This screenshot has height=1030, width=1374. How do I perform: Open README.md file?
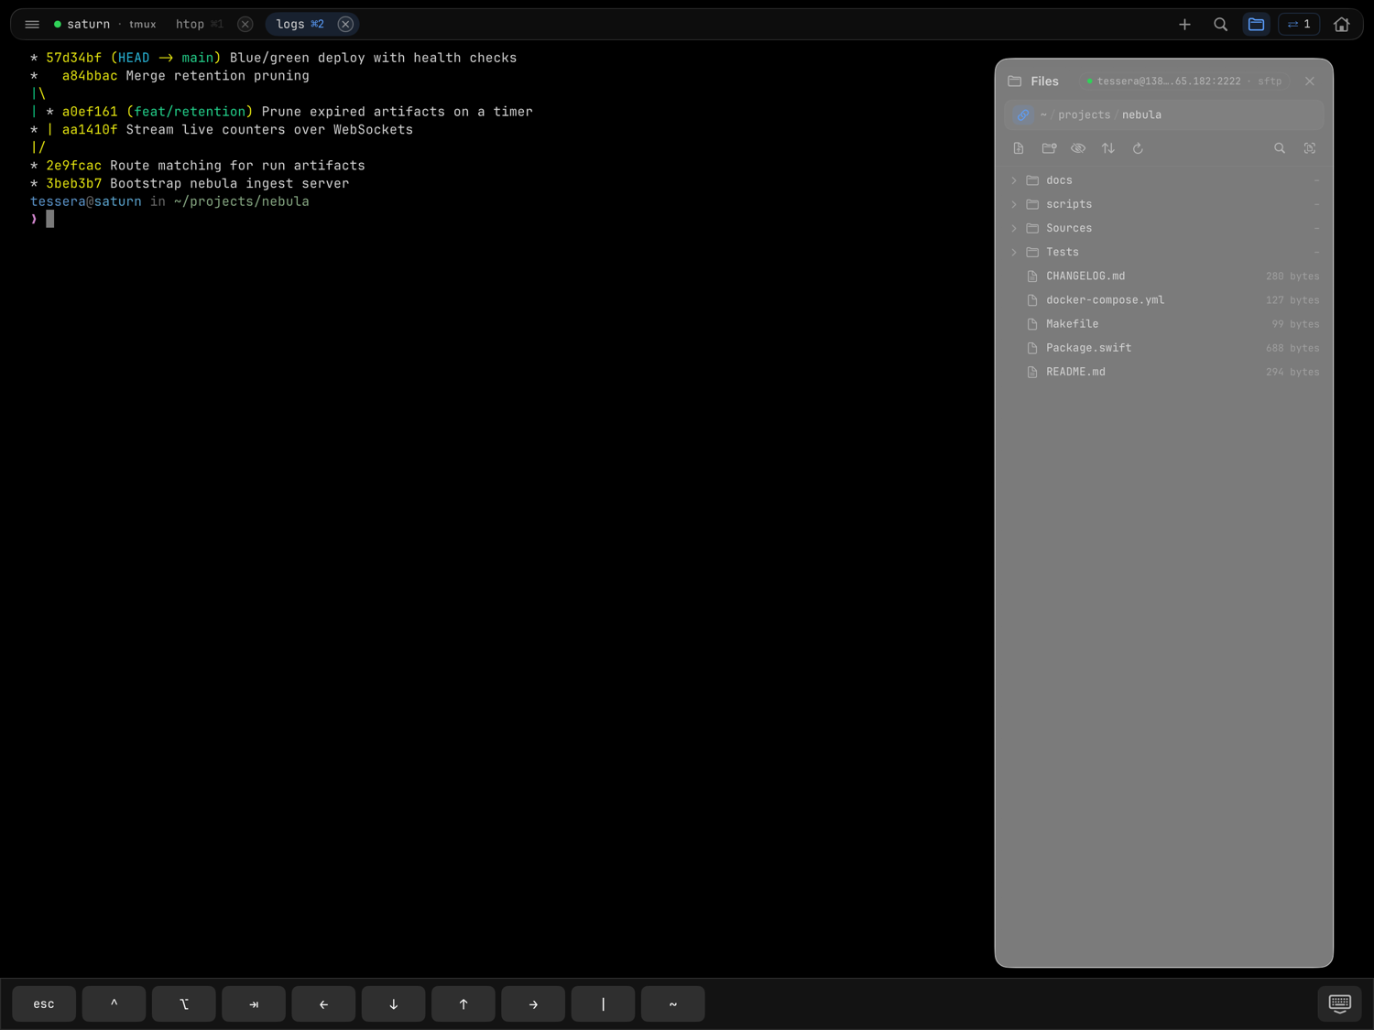(1164, 372)
